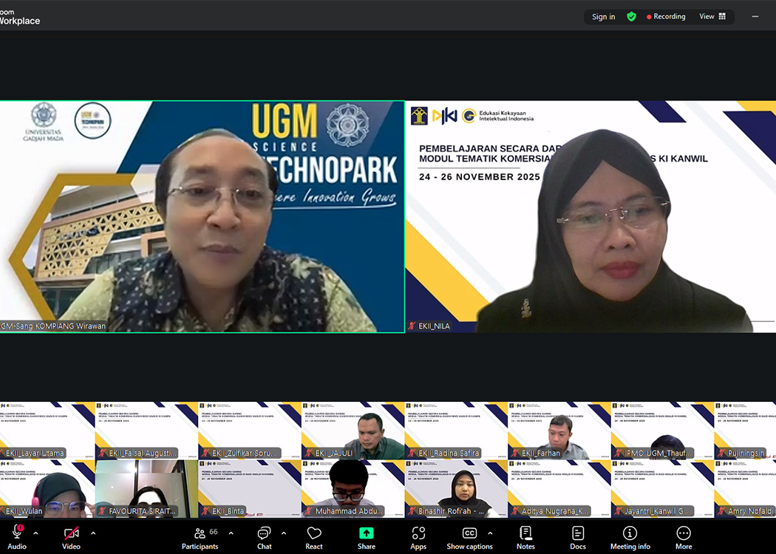Open the React emoji menu
The width and height of the screenshot is (776, 554).
tap(314, 537)
